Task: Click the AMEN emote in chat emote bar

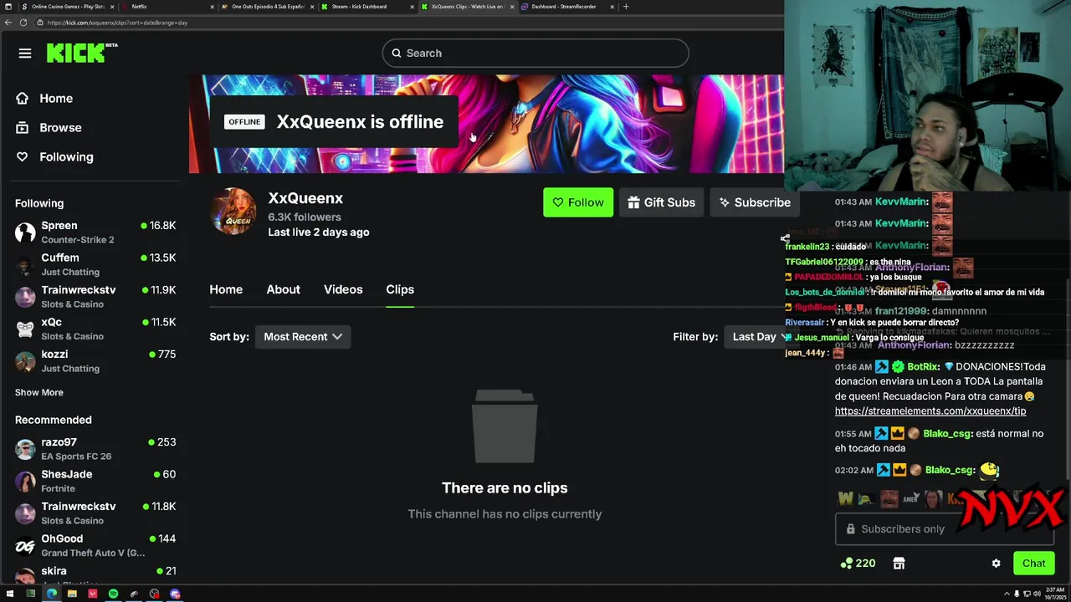Action: coord(910,499)
